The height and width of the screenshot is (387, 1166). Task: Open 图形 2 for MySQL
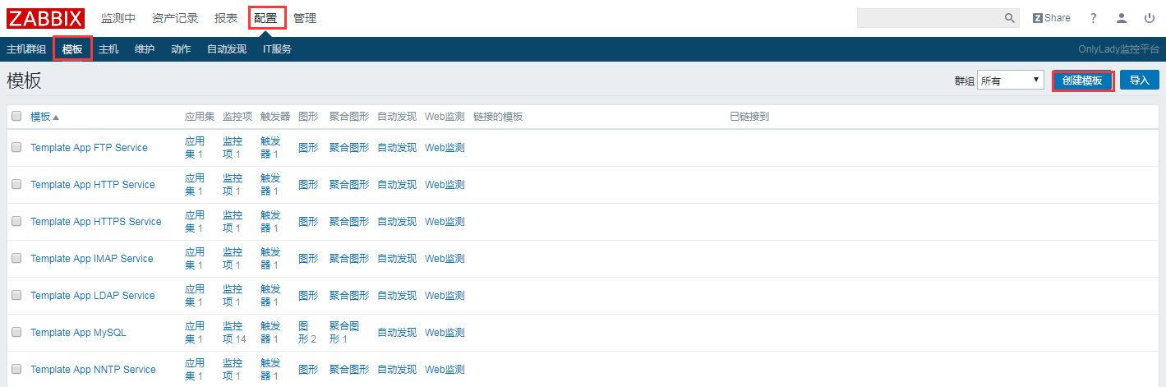pyautogui.click(x=307, y=333)
